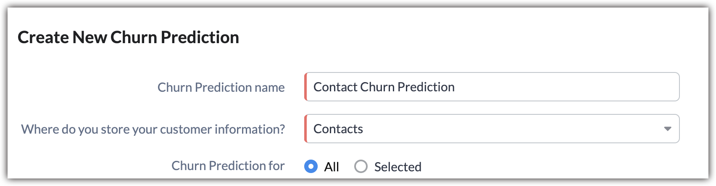The height and width of the screenshot is (186, 716).
Task: Open the customer information module dropdown
Action: click(492, 129)
